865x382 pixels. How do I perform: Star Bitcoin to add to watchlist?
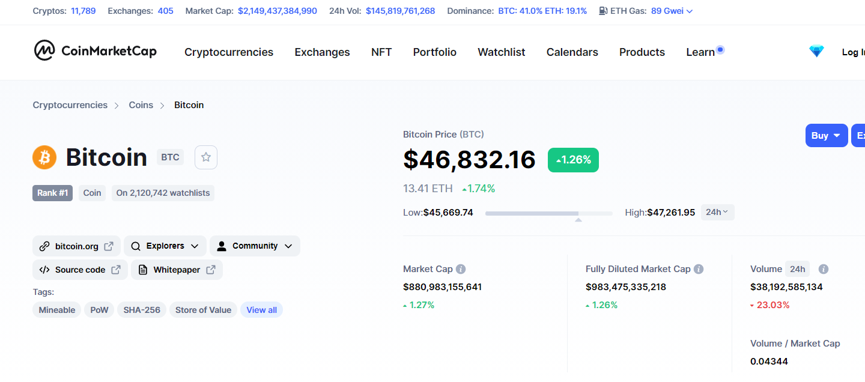pyautogui.click(x=206, y=157)
